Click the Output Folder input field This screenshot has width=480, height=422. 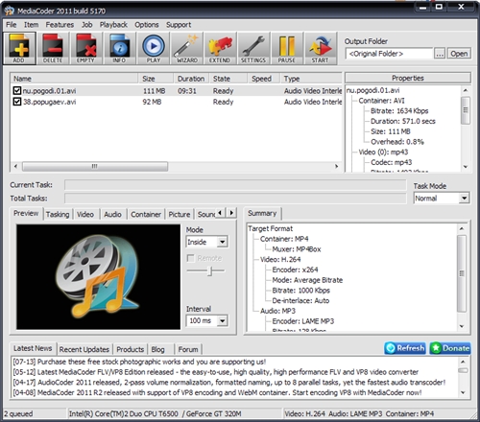(x=389, y=54)
